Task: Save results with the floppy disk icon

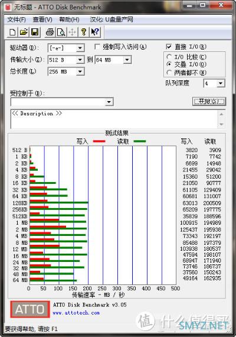Action: tap(35, 33)
